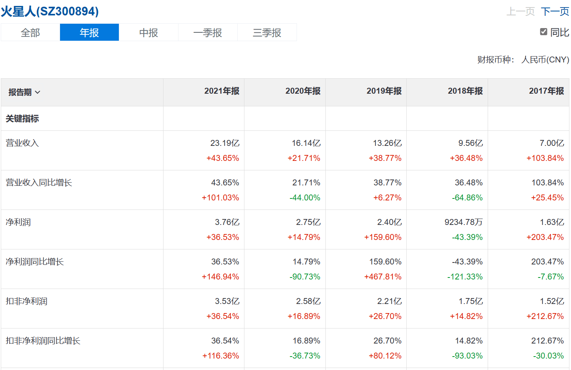Image resolution: width=571 pixels, height=370 pixels.
Task: Select the 三季报 tab
Action: [x=267, y=32]
